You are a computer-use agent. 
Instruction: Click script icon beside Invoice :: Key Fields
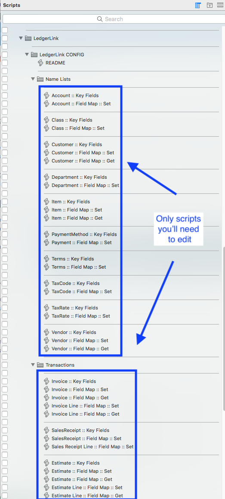pos(46,381)
